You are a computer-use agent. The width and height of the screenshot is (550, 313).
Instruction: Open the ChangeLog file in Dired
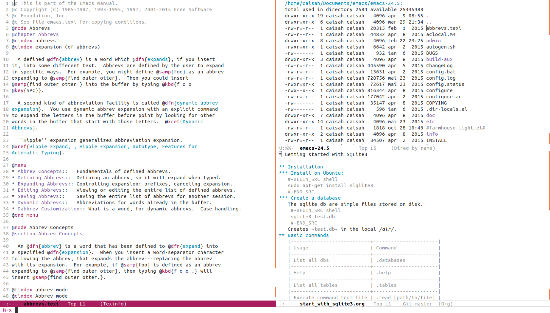[x=439, y=66]
